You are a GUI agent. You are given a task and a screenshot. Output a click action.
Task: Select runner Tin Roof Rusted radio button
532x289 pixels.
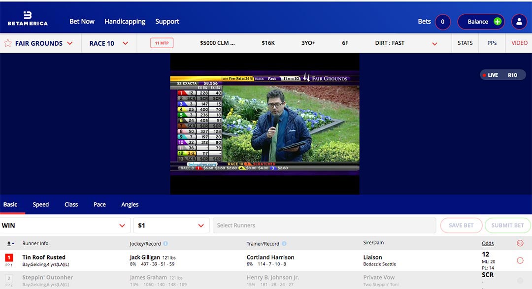pos(520,260)
